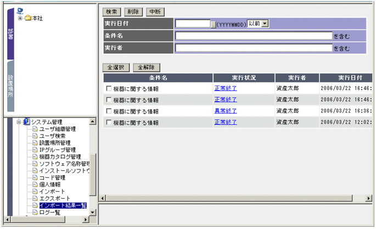Viewport: 376px width, 229px height.
Task: Click 資産太郎 in the 16:36 row
Action: [288, 111]
